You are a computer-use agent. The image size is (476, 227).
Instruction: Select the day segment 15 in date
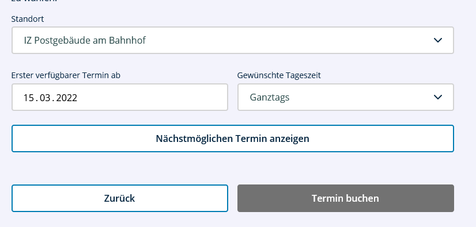[x=28, y=98]
